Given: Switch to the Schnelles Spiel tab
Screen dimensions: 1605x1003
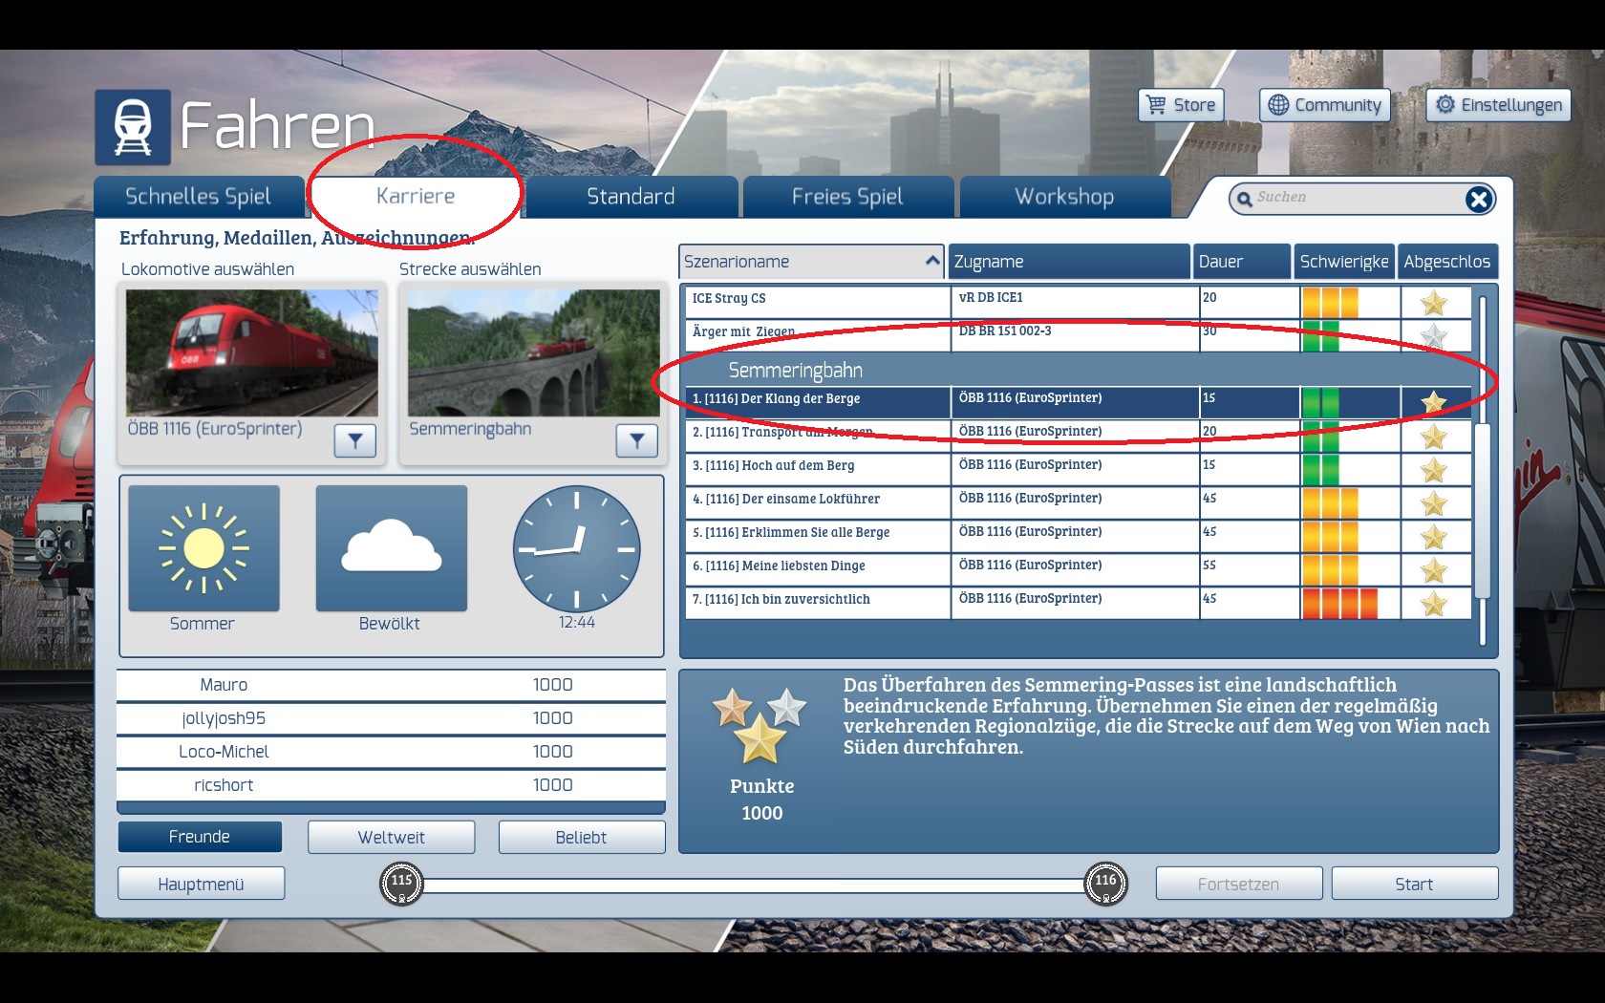Looking at the screenshot, I should 199,197.
